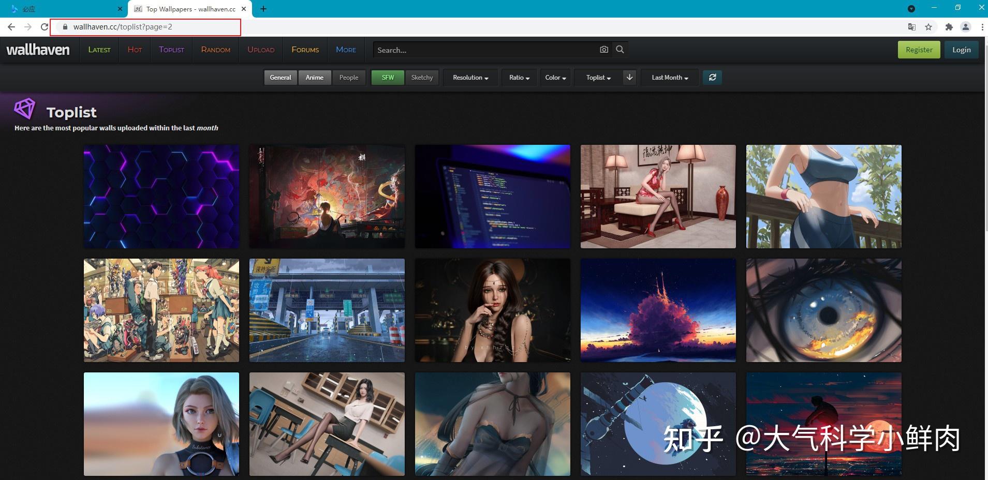Open the woman in red dress wallpaper
The height and width of the screenshot is (480, 988).
[658, 197]
